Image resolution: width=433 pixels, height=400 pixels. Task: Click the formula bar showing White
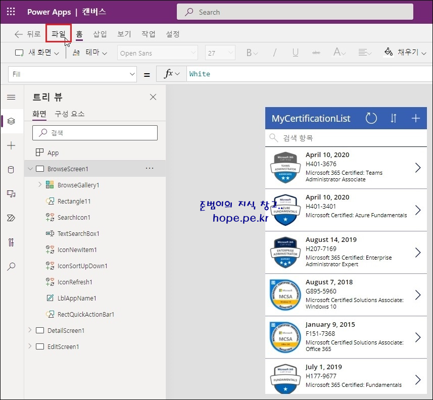pos(309,74)
